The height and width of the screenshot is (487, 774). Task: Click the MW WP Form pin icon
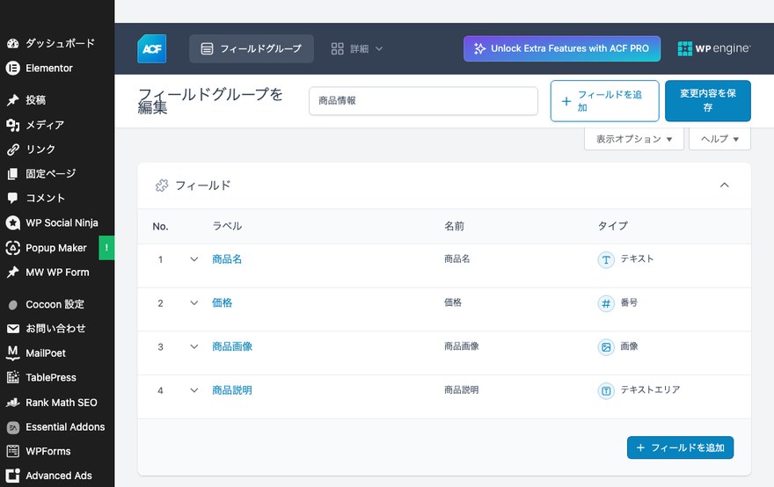click(13, 273)
